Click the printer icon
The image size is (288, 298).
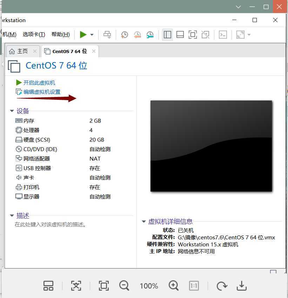19,187
